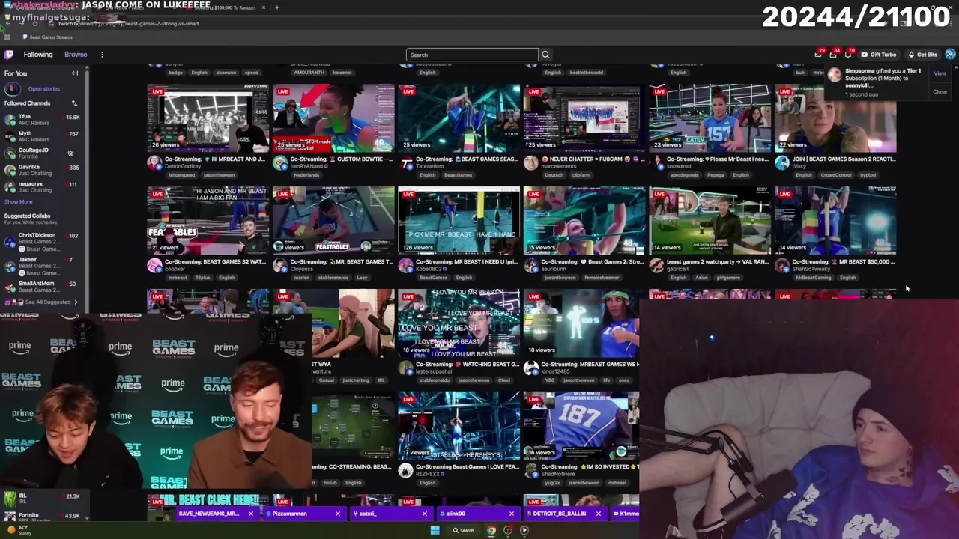Close the subscription notification popup

click(x=940, y=92)
